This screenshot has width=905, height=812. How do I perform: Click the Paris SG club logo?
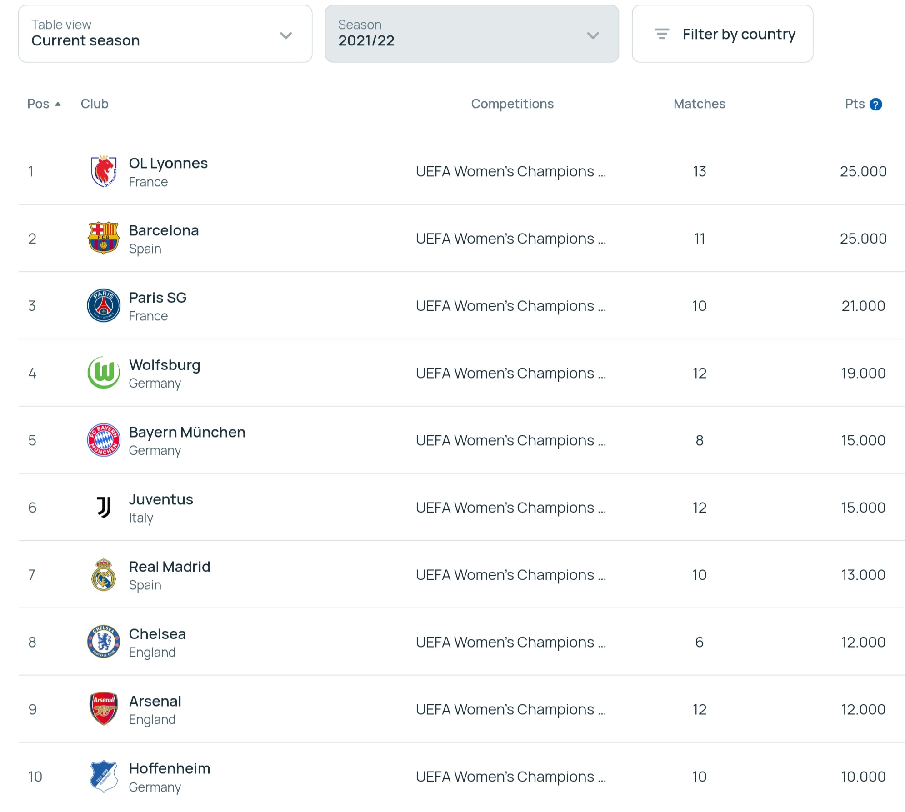click(x=104, y=305)
